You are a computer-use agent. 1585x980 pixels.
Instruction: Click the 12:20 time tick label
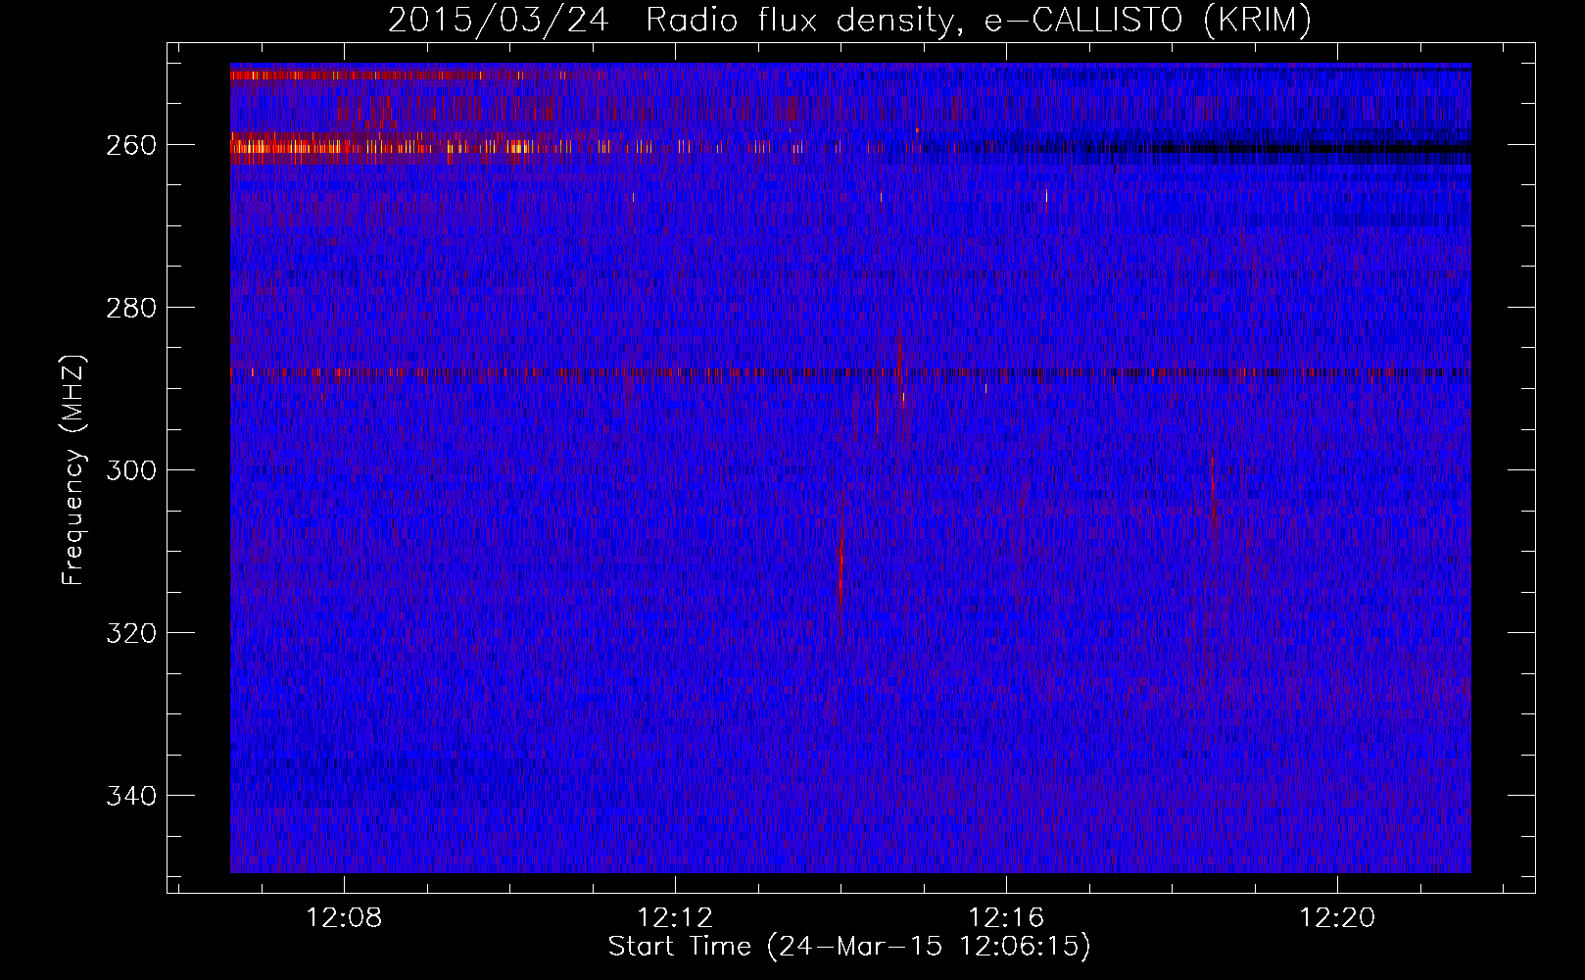tap(1338, 918)
